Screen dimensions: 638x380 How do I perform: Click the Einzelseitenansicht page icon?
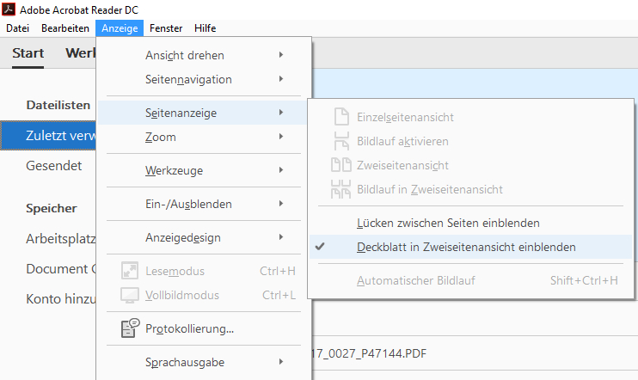(341, 117)
